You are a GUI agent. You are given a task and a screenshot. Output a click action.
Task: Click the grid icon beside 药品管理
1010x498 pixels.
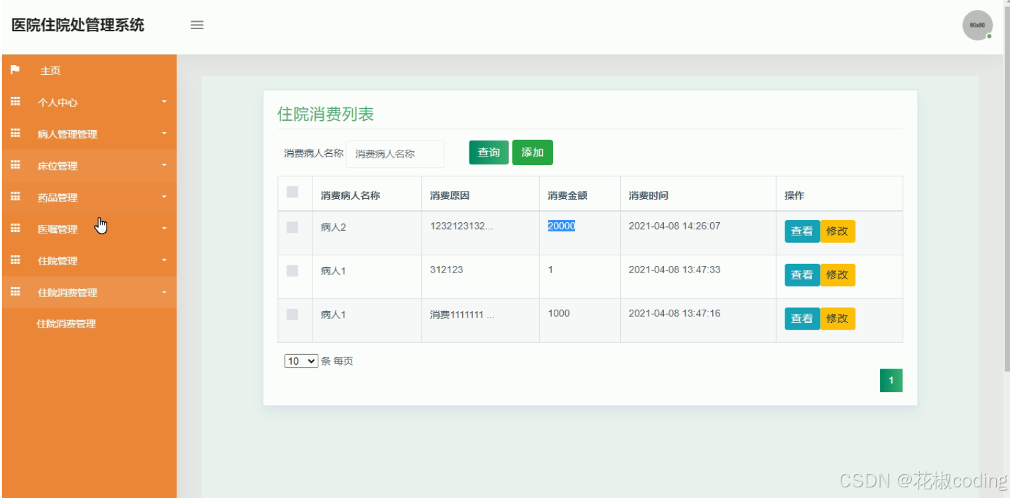coord(15,197)
